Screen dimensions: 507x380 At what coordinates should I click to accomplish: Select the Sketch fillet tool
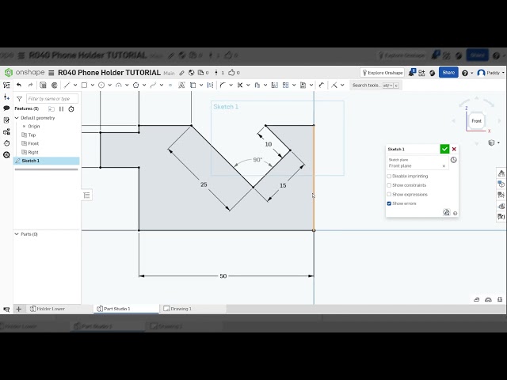pyautogui.click(x=223, y=85)
